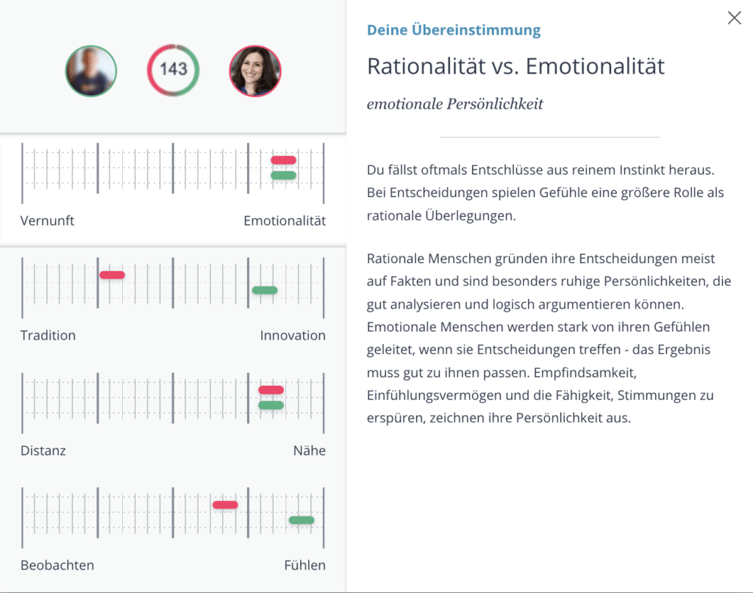Viewport: 753px width, 593px height.
Task: Click red marker on Tradition–Innovation scale
Action: pyautogui.click(x=113, y=275)
